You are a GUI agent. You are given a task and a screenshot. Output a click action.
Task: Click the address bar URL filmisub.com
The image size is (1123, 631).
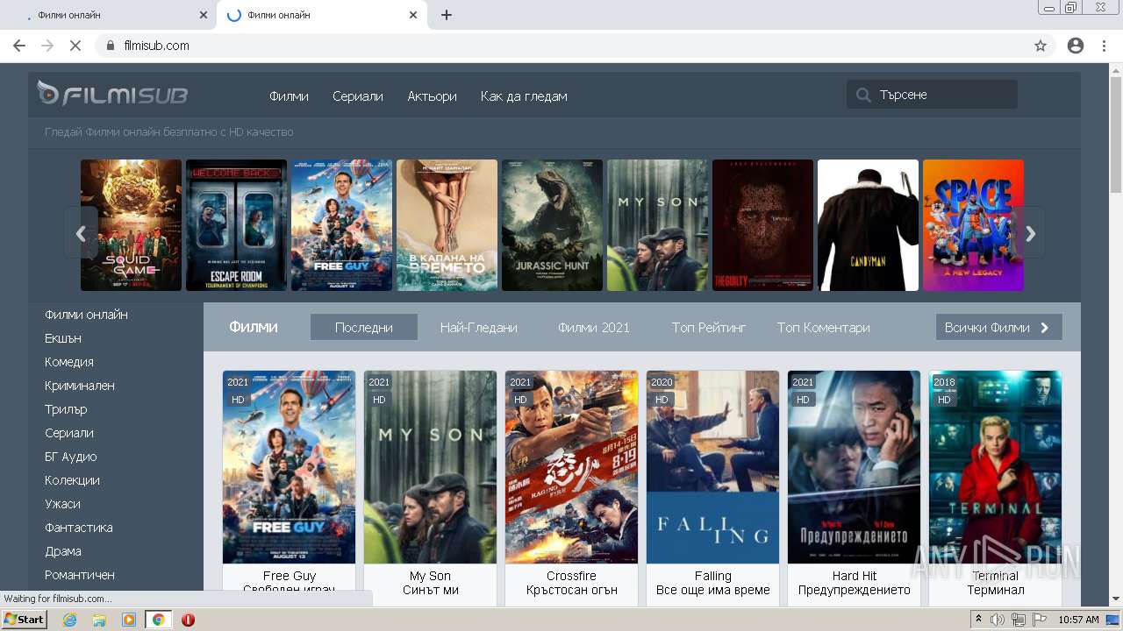click(157, 46)
